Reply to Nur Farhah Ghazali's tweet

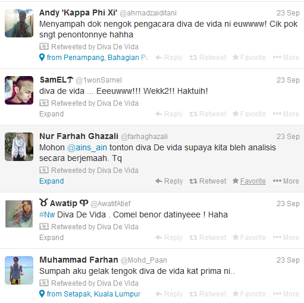tap(169, 181)
